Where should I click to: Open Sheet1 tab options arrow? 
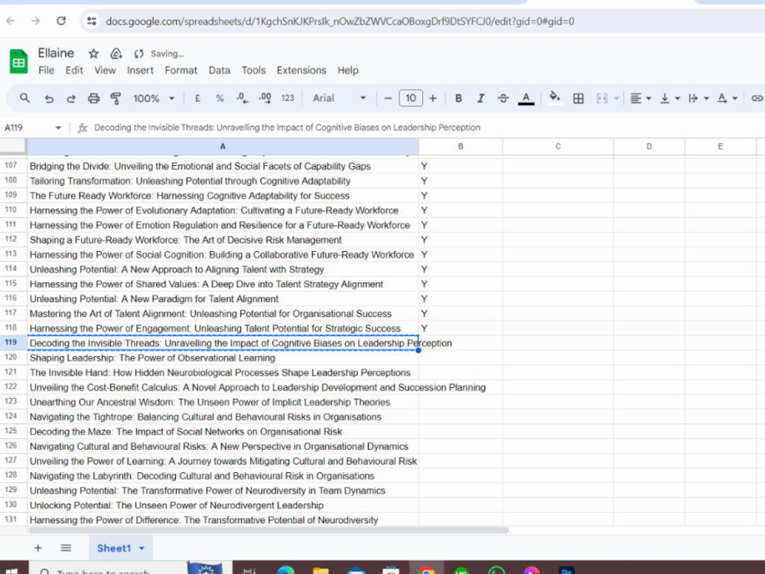coord(142,548)
